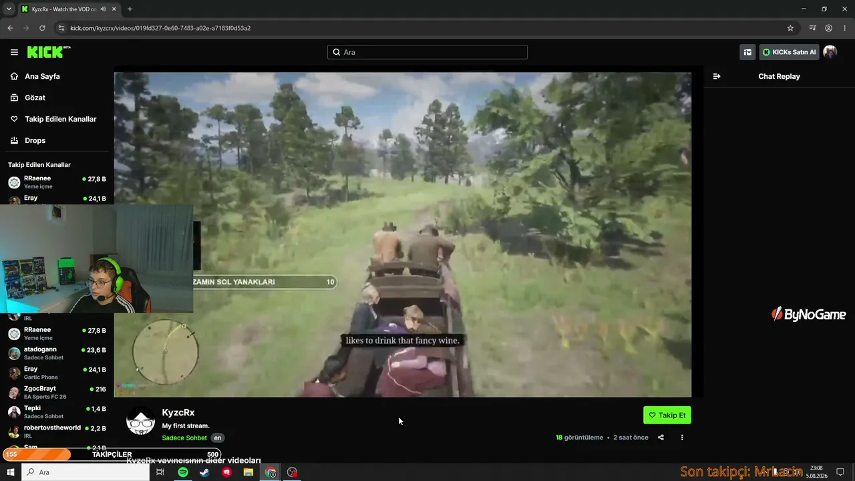Open the Kick shop icon beside KICKs Satın Al
The width and height of the screenshot is (855, 481).
coord(747,52)
